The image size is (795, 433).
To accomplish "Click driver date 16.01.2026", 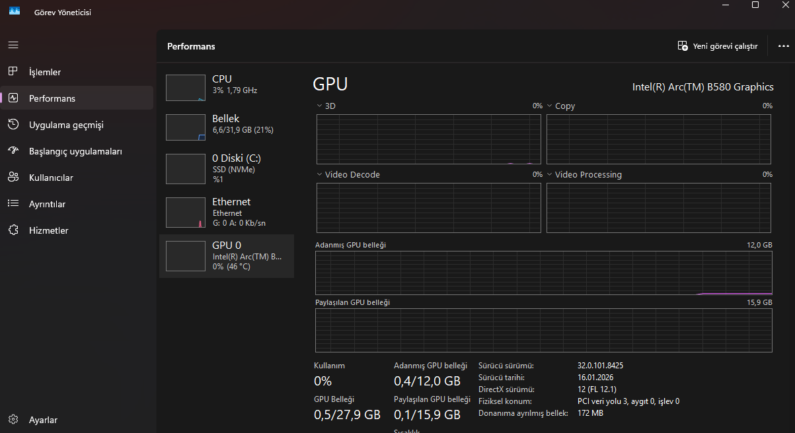I will coord(596,378).
